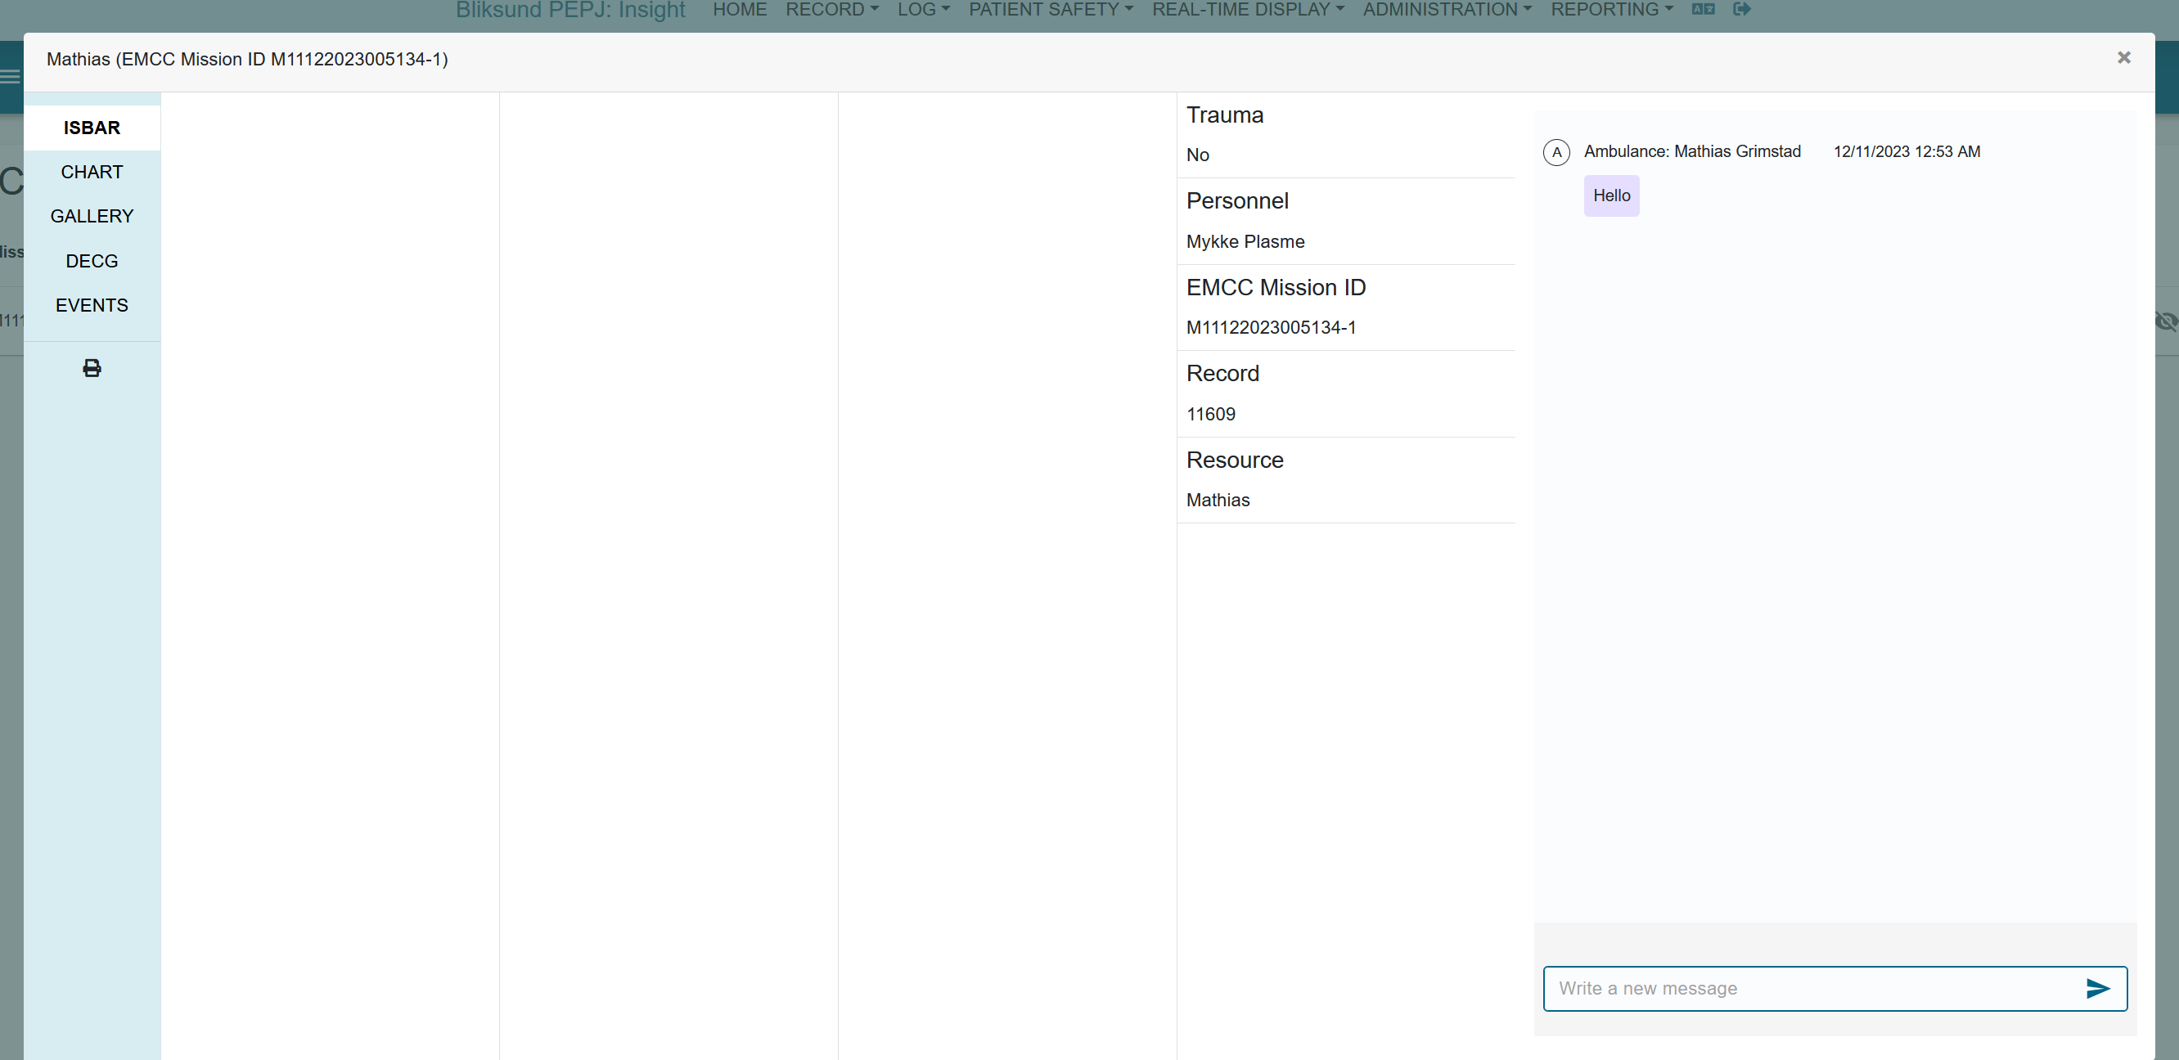Close the Mathias mission dialog
This screenshot has width=2179, height=1060.
point(2123,57)
